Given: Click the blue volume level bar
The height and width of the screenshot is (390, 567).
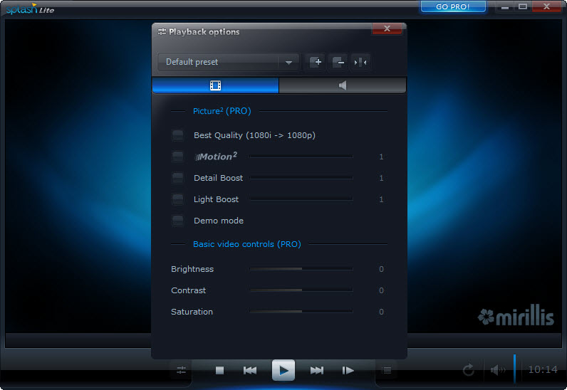Looking at the screenshot, I should pyautogui.click(x=514, y=369).
